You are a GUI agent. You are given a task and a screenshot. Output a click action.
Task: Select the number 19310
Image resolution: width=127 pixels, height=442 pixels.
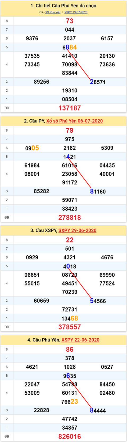tap(70, 91)
